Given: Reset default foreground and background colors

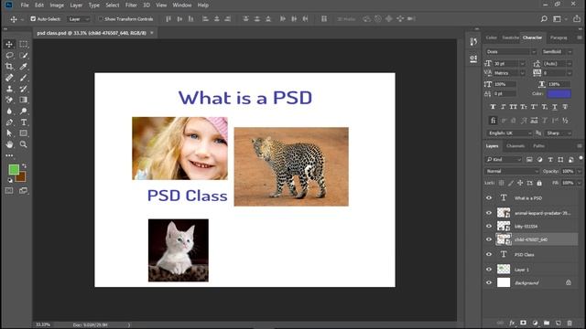Looking at the screenshot, I should coord(10,180).
